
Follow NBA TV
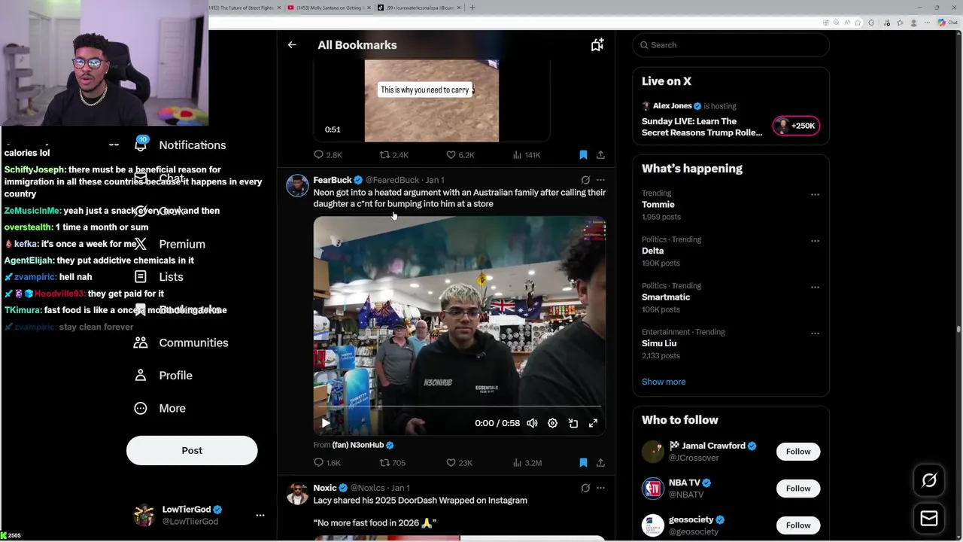(x=798, y=489)
